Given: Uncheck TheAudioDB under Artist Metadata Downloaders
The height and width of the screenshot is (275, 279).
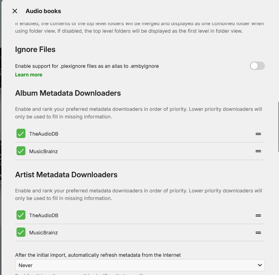Looking at the screenshot, I should click(21, 215).
